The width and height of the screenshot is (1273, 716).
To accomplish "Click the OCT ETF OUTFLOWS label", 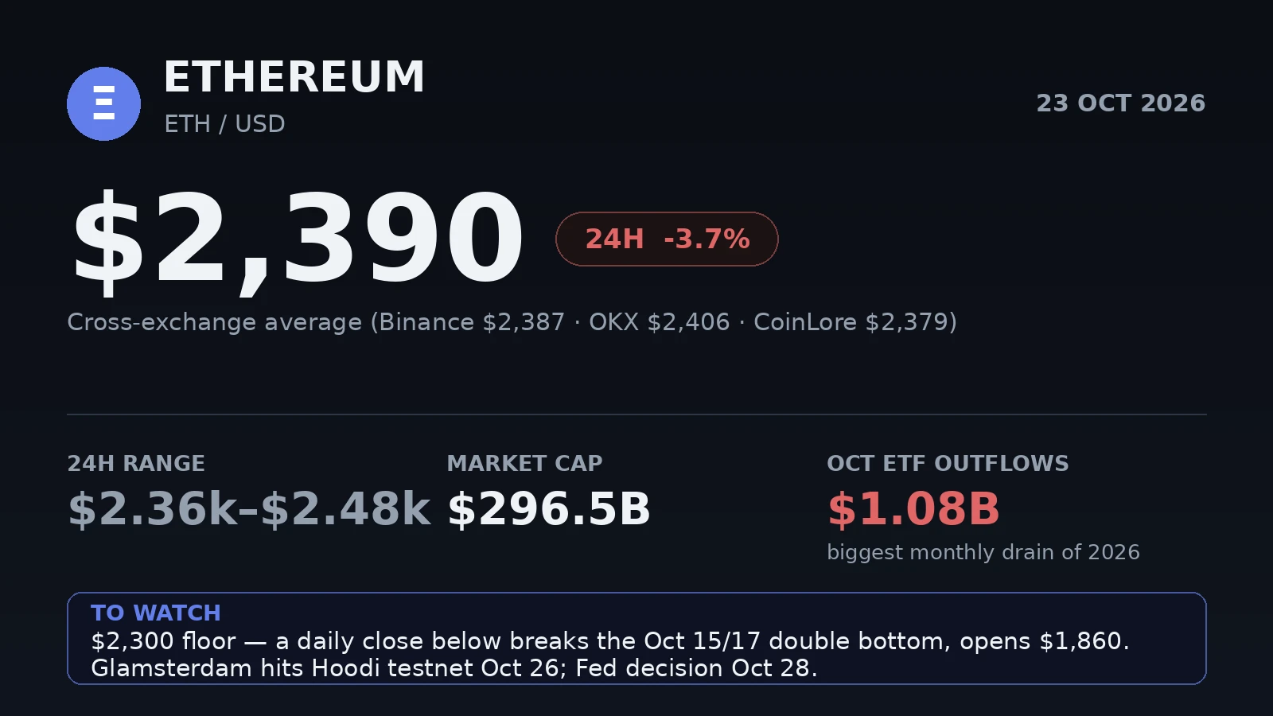I will [x=948, y=464].
